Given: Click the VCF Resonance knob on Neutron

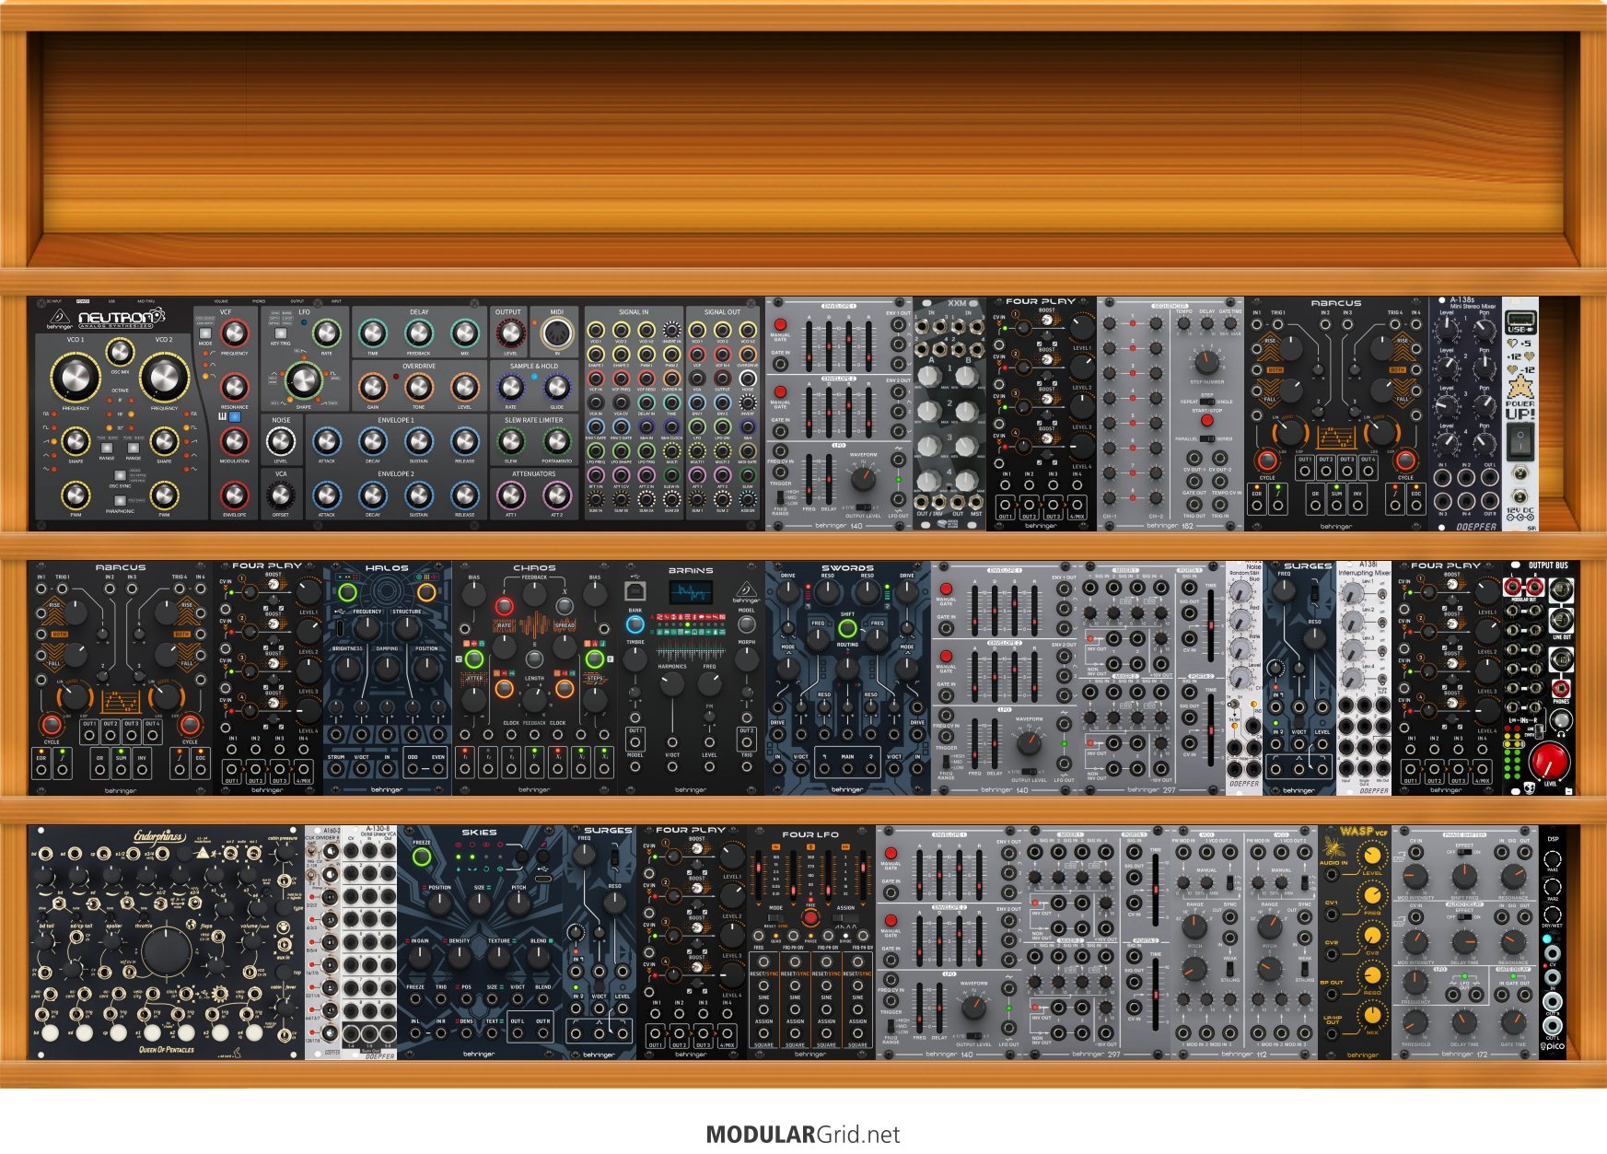Looking at the screenshot, I should click(x=234, y=387).
